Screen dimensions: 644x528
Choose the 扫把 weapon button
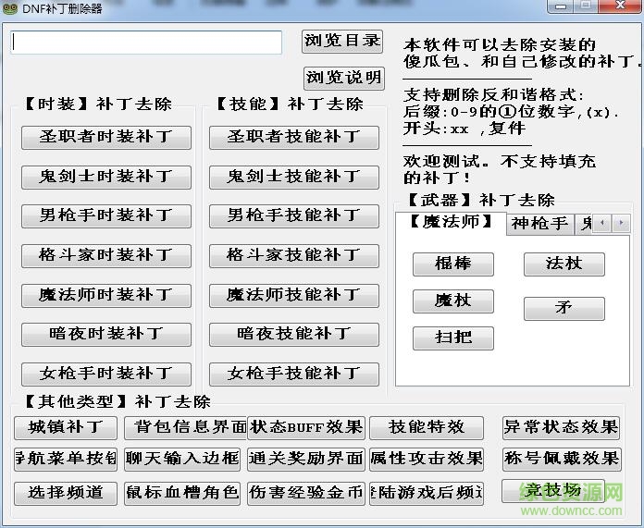click(x=453, y=338)
